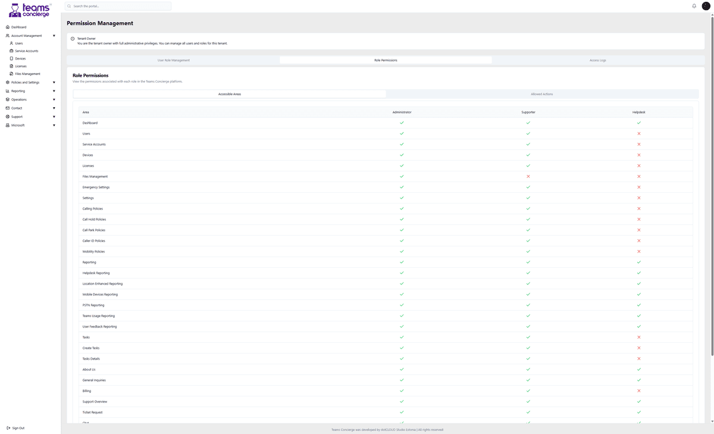Click the Service Accounts icon
Screen dimensions: 714x434
coord(11,51)
